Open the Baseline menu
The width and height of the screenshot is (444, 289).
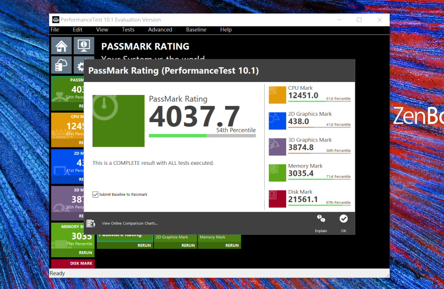coord(196,30)
